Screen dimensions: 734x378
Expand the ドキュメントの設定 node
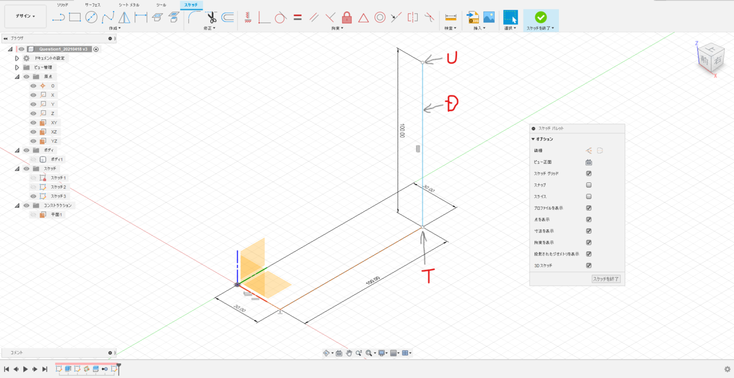coord(17,58)
